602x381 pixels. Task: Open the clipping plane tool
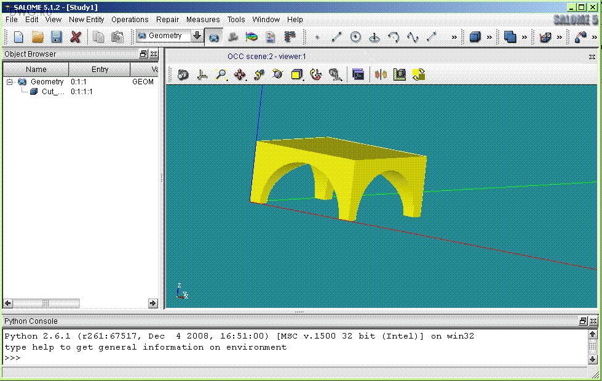coord(381,74)
